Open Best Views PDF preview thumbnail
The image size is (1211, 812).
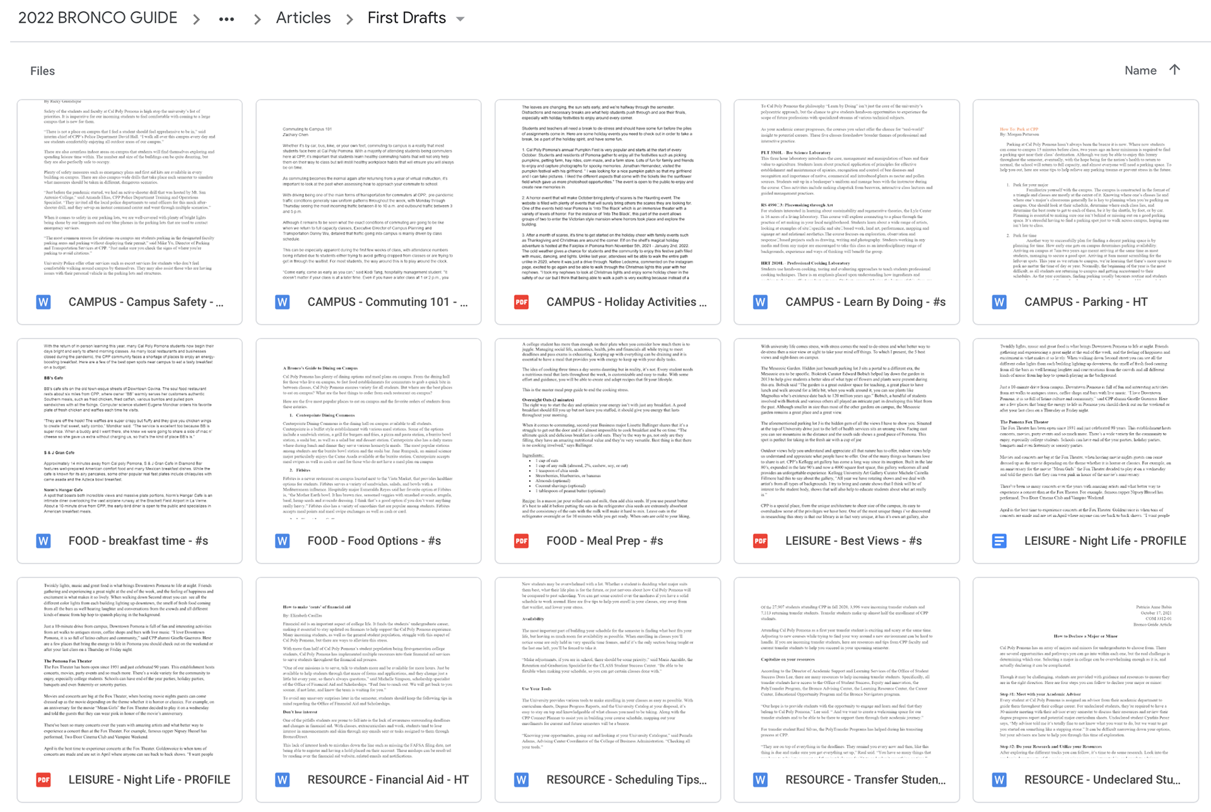847,429
